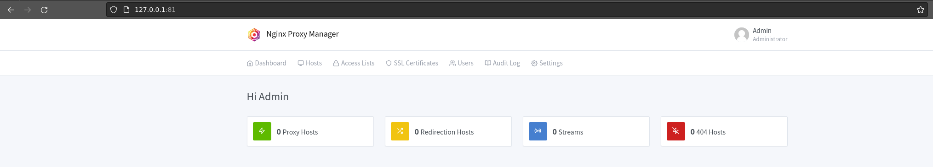This screenshot has width=933, height=167.
Task: Go to the Access Lists tab
Action: click(x=354, y=63)
